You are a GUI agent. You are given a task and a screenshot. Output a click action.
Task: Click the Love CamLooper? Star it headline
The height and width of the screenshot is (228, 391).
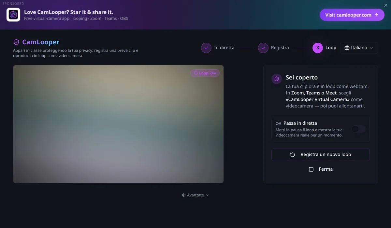[x=68, y=12]
